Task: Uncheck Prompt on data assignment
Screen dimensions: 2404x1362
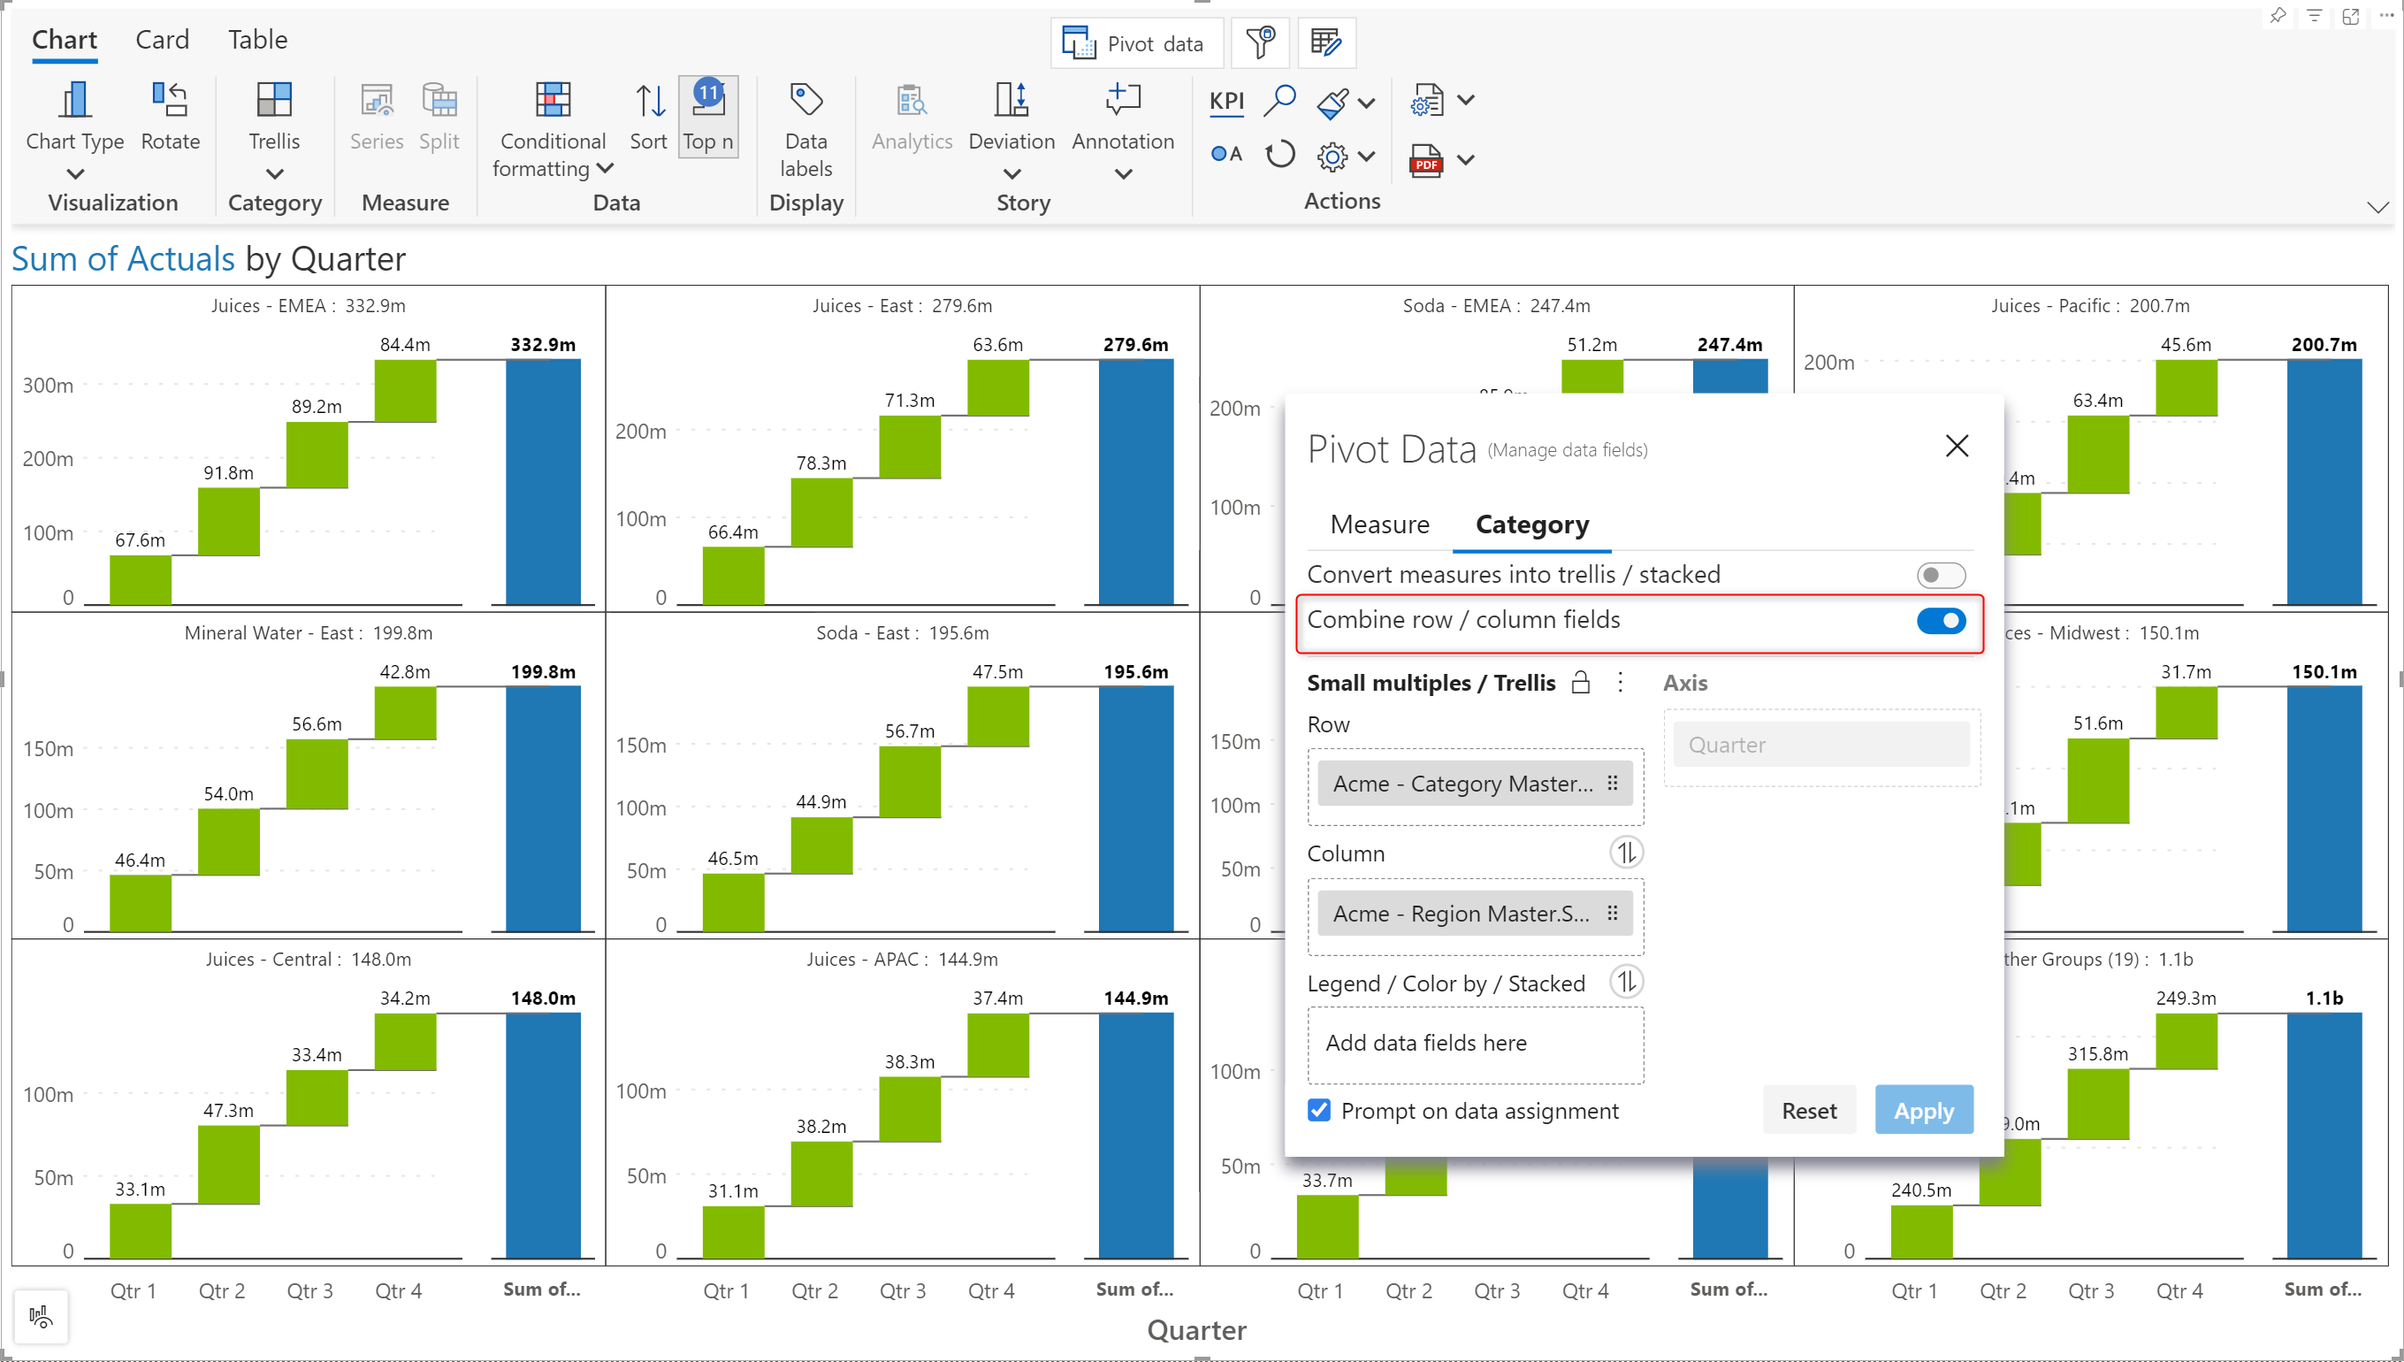Action: (x=1319, y=1110)
